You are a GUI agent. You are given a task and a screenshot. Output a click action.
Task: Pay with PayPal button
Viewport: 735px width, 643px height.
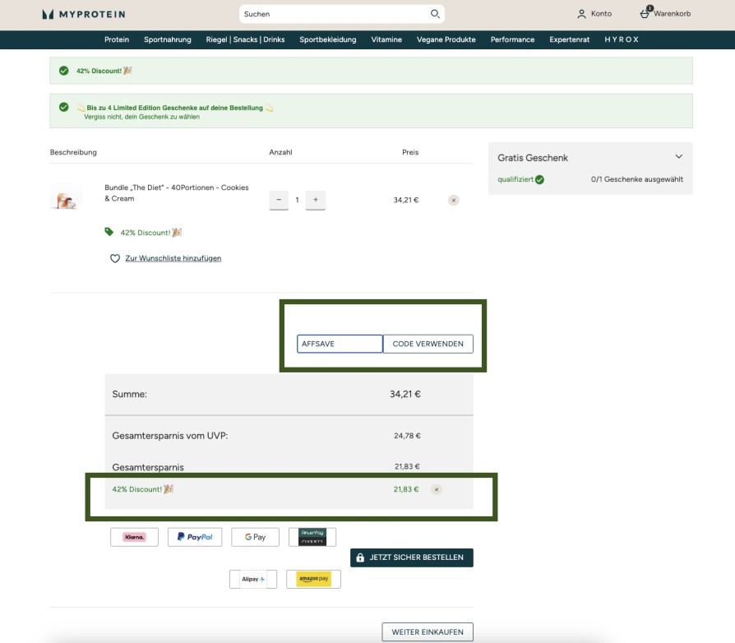tap(195, 537)
